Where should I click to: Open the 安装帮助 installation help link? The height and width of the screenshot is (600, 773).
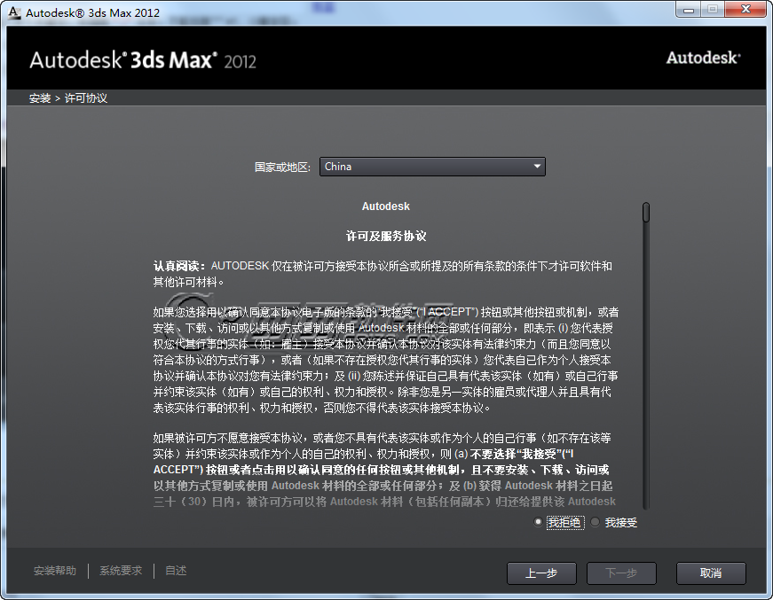tap(55, 571)
